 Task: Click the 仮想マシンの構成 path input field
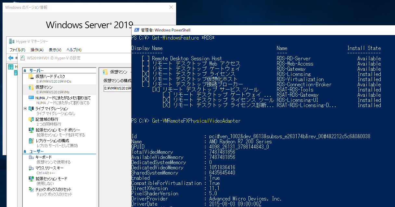pos(117,88)
